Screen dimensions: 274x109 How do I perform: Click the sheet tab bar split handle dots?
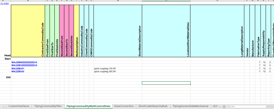point(229,106)
